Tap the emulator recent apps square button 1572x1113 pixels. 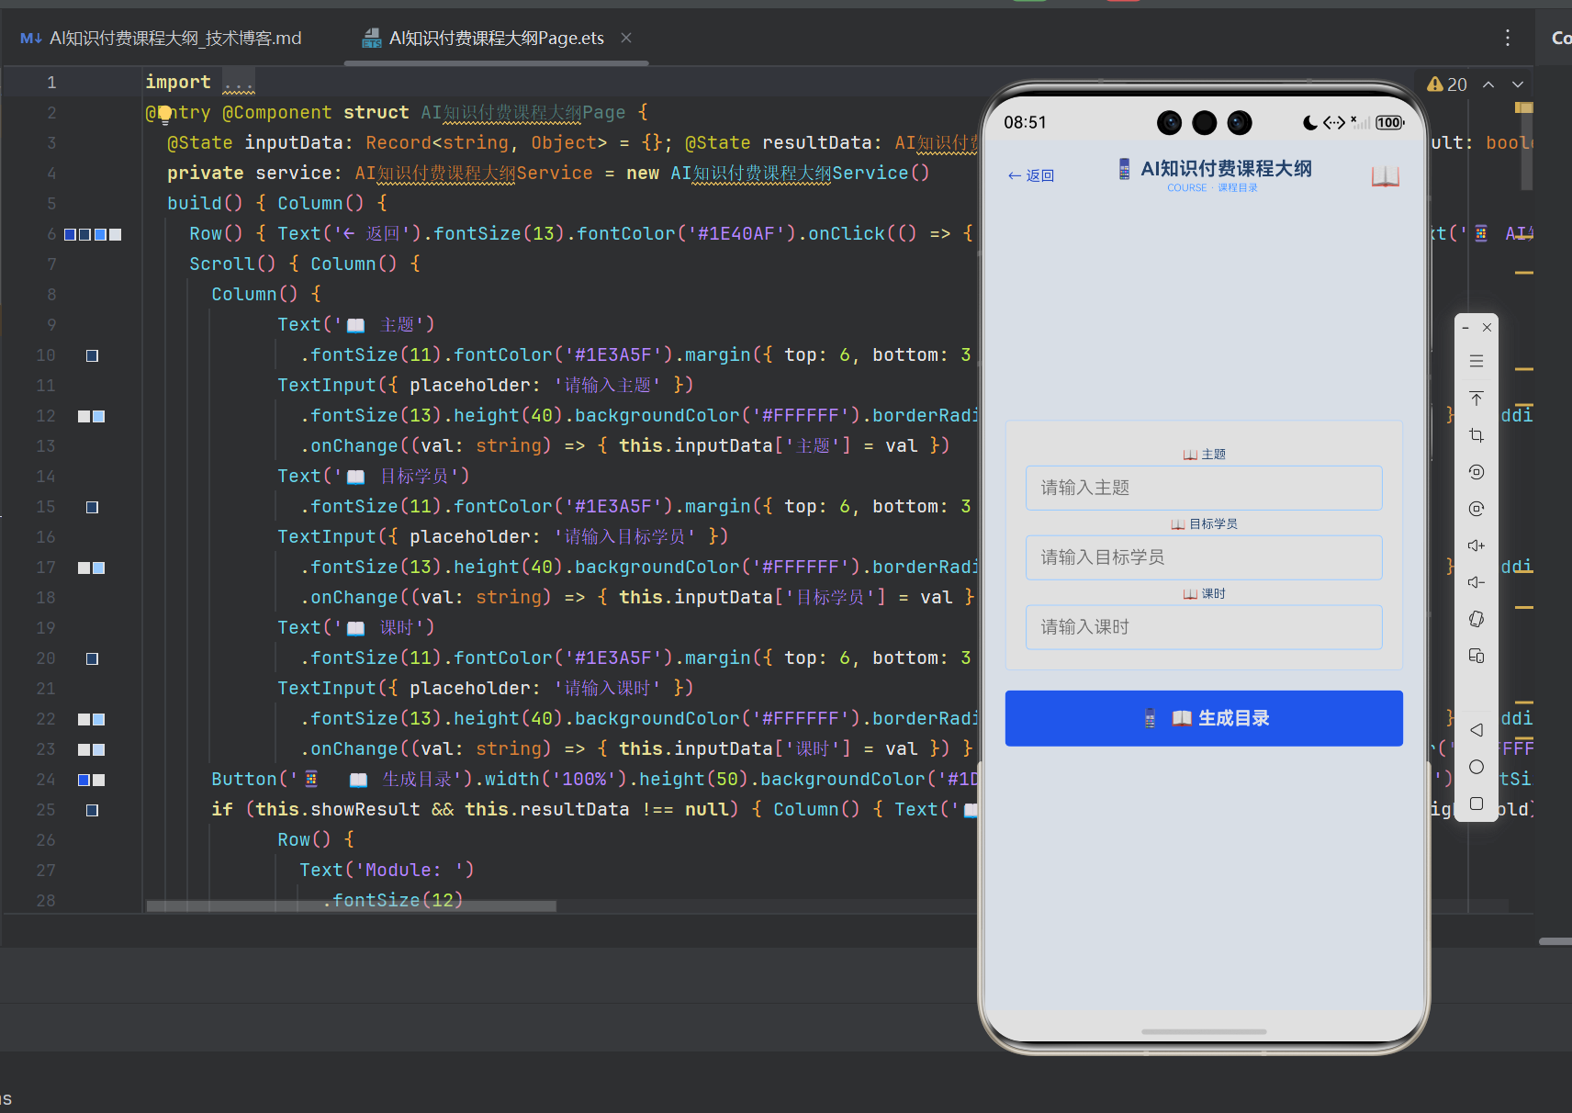(1477, 804)
